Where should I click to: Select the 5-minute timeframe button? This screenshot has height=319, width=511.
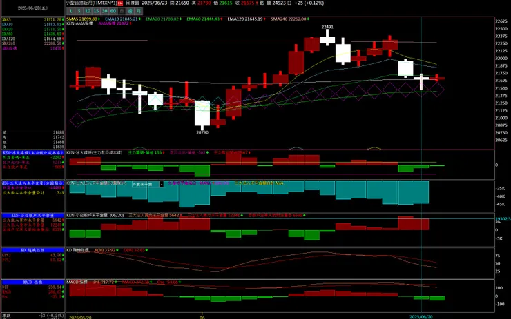coord(79,11)
